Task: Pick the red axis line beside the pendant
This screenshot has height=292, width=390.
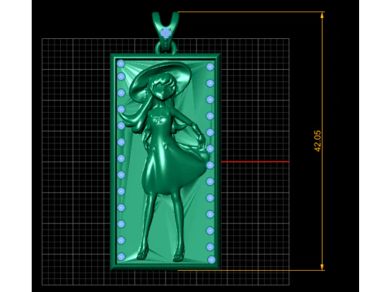Action: (x=255, y=161)
